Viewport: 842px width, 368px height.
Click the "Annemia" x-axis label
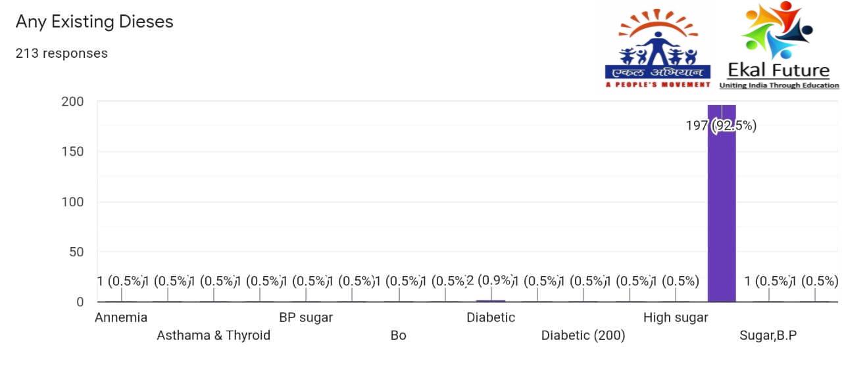pyautogui.click(x=121, y=318)
